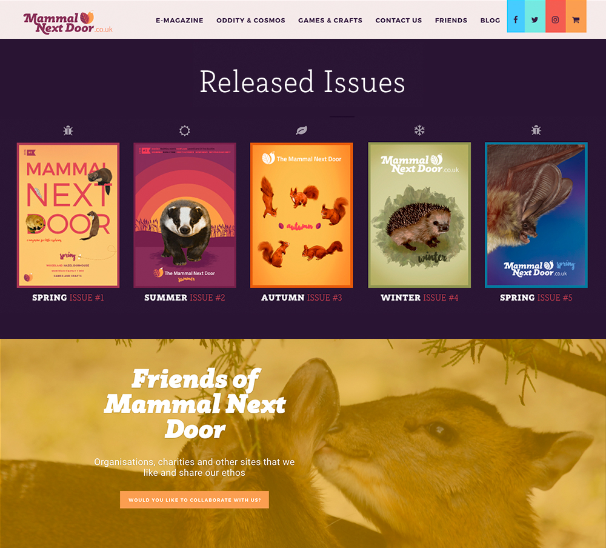Click the bug icon above Spring Issue #5
The width and height of the screenshot is (606, 548).
pyautogui.click(x=536, y=130)
